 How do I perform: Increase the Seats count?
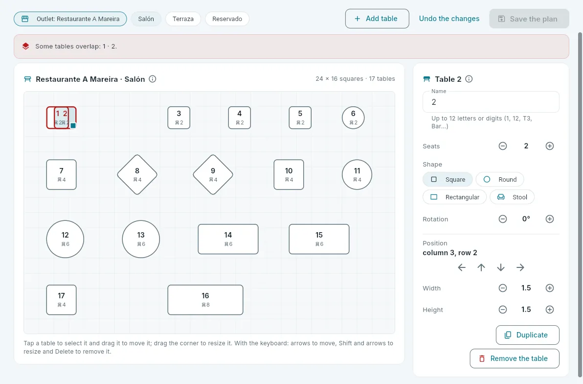[550, 146]
